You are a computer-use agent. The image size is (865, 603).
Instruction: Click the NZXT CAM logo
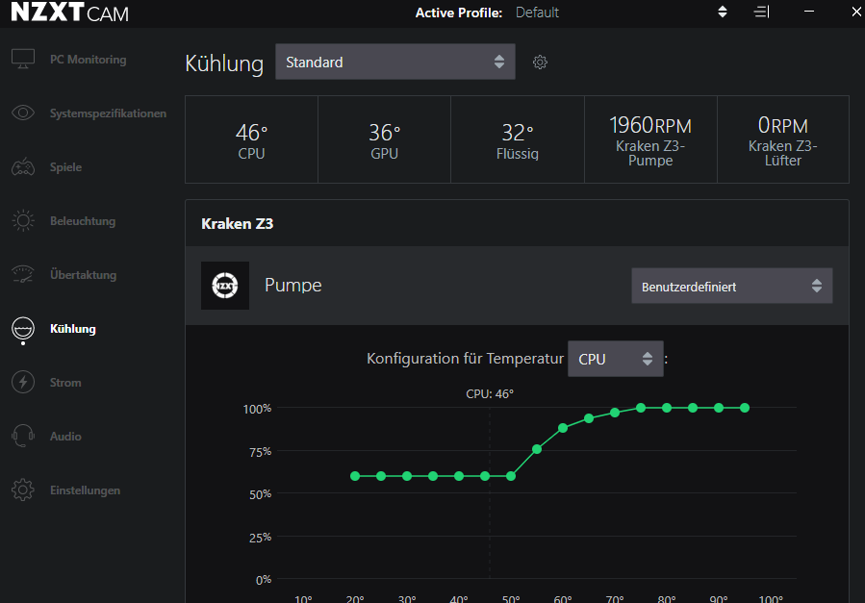tap(70, 13)
